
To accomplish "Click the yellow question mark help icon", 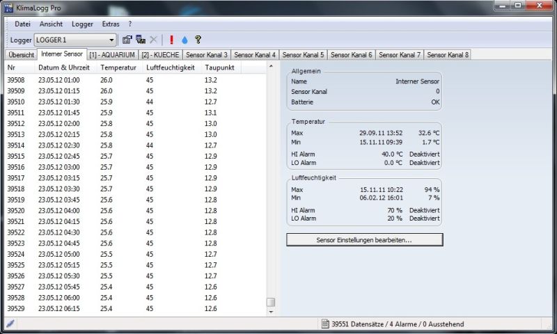I will pyautogui.click(x=198, y=40).
